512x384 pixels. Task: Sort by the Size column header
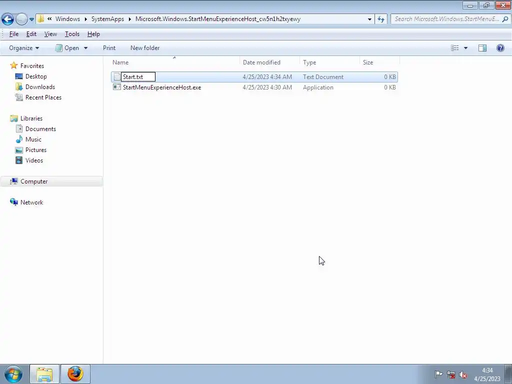coord(380,62)
